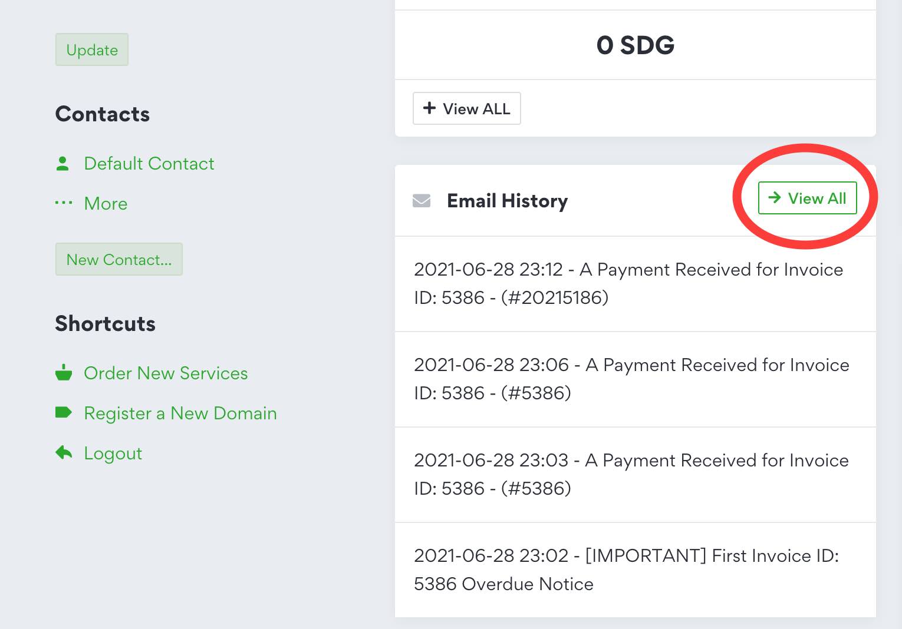Viewport: 902px width, 629px height.
Task: Click the Email History heading
Action: [x=508, y=201]
